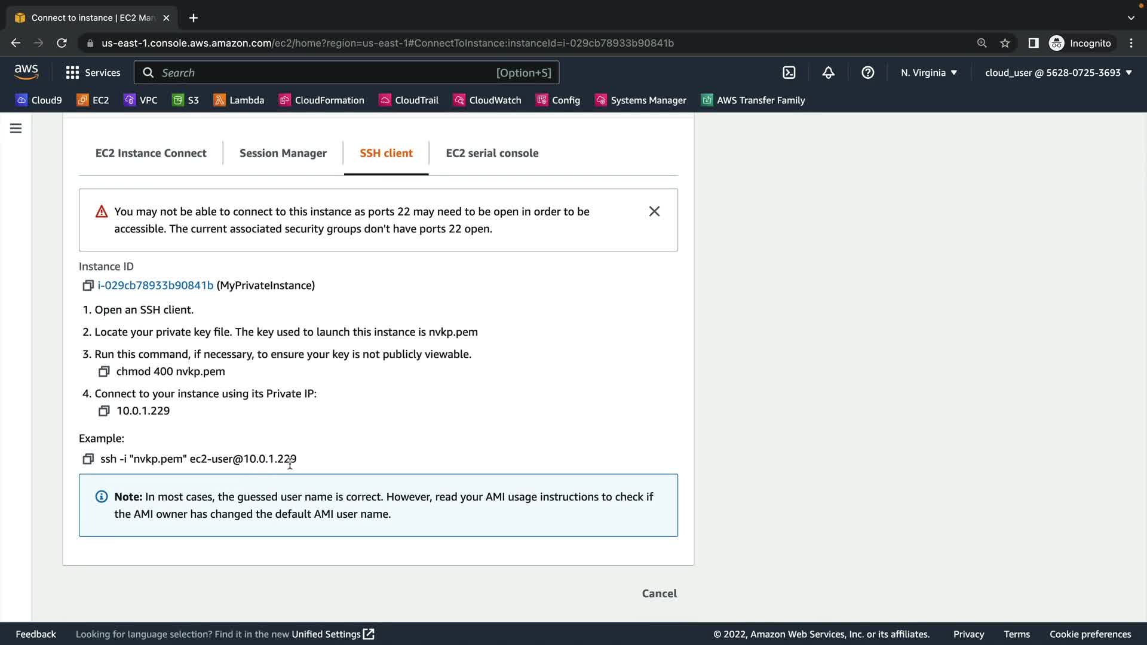The height and width of the screenshot is (645, 1147).
Task: Open the Services menu grid
Action: point(93,72)
